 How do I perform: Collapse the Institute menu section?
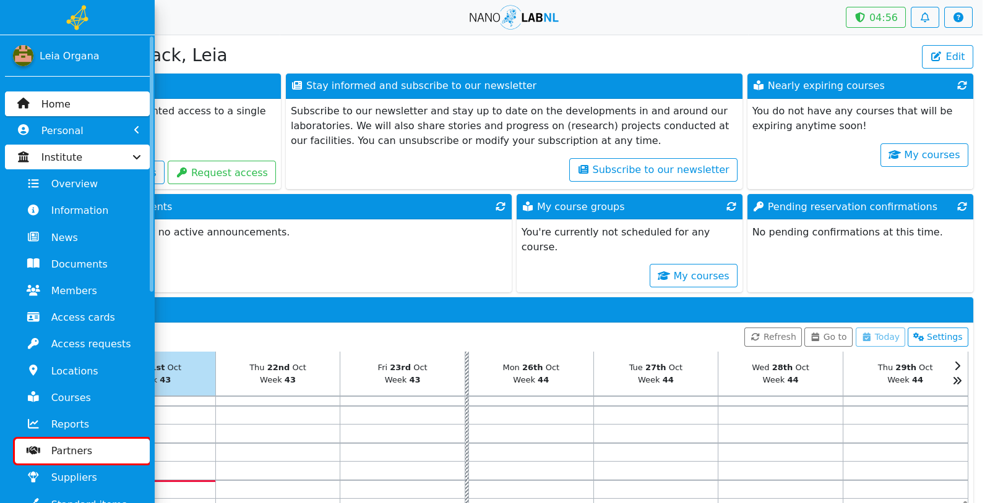pyautogui.click(x=77, y=157)
